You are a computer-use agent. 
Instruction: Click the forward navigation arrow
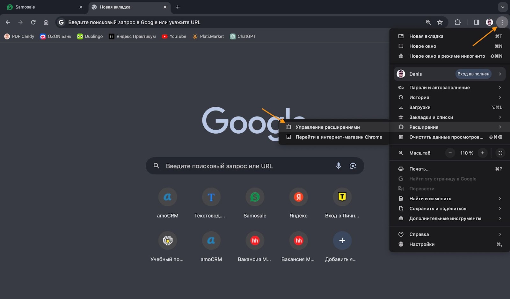(x=20, y=22)
